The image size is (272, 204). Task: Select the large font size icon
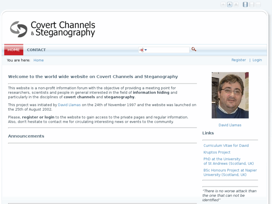tap(236, 4)
